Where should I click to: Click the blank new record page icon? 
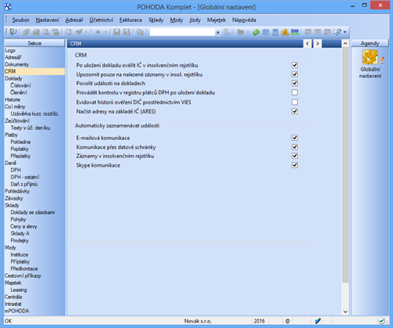click(68, 32)
